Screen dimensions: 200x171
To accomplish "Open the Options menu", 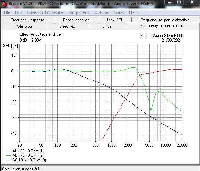I will tap(102, 12).
